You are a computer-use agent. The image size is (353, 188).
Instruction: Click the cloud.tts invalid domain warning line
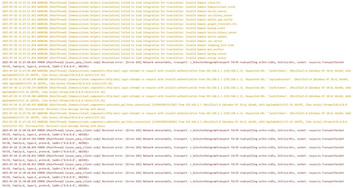[112, 3]
